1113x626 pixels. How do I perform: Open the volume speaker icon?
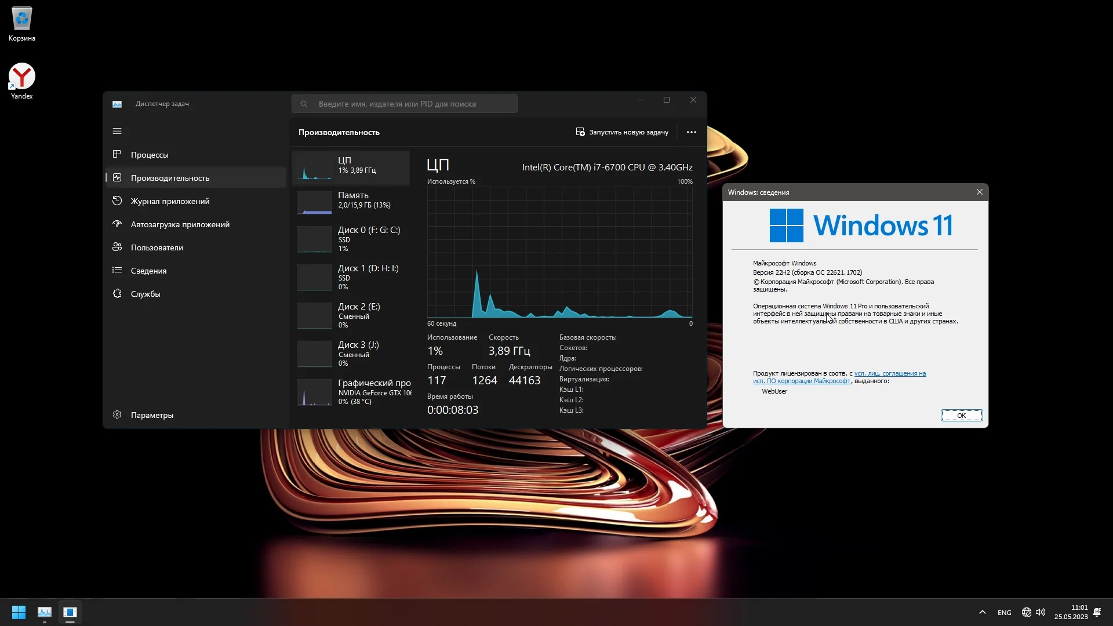(1041, 612)
